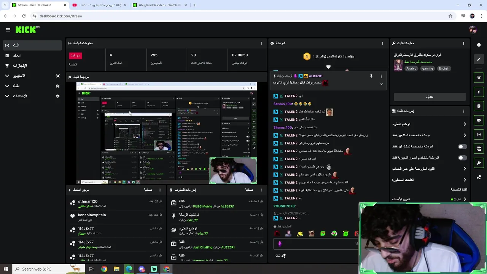Toggle the stream preview panel icon
The image size is (487, 274).
click(x=479, y=78)
